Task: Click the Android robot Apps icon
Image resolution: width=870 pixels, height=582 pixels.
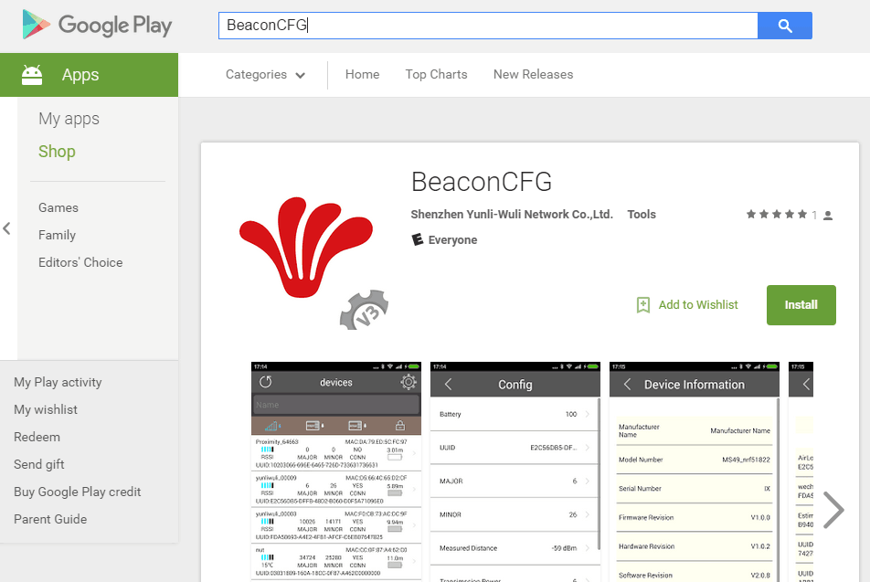Action: [32, 75]
